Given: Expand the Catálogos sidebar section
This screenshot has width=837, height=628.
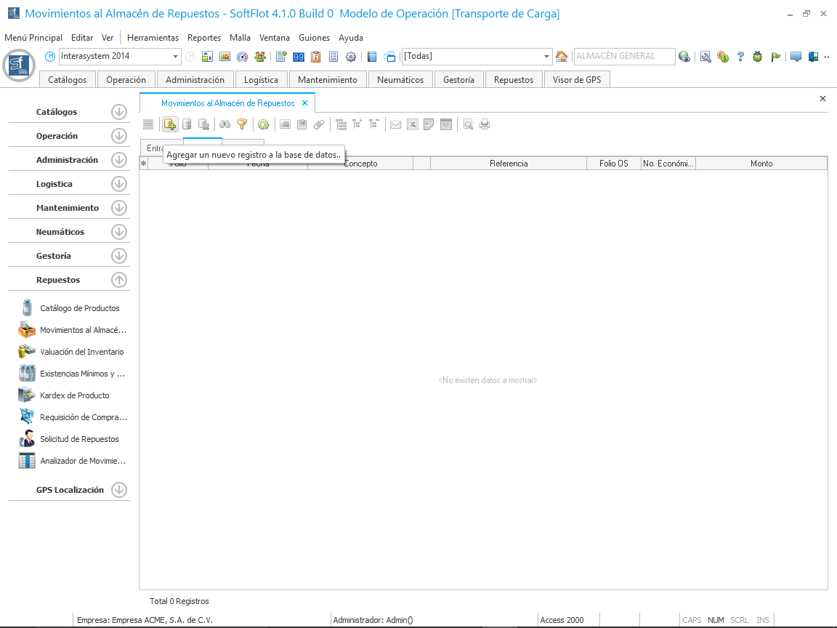Looking at the screenshot, I should [x=119, y=112].
